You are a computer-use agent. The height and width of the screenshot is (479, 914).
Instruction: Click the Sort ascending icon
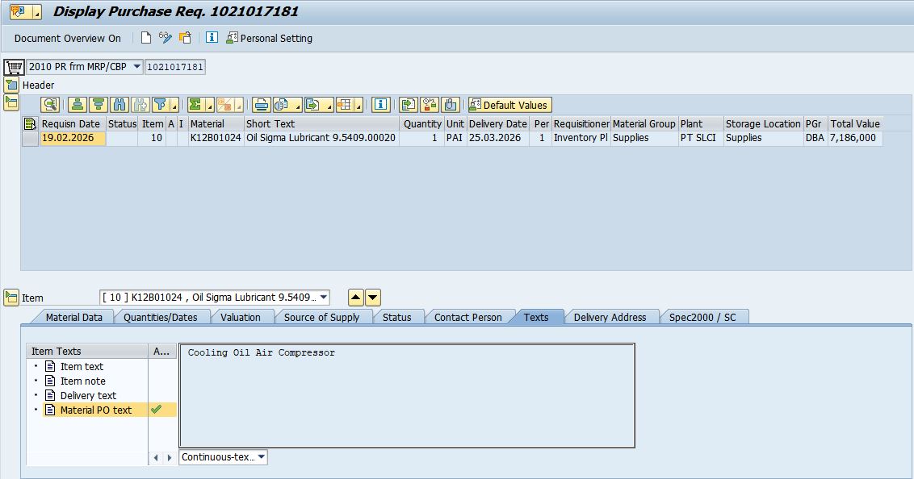[78, 105]
